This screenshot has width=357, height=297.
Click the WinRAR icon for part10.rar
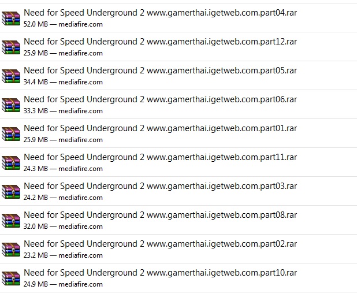pyautogui.click(x=11, y=279)
